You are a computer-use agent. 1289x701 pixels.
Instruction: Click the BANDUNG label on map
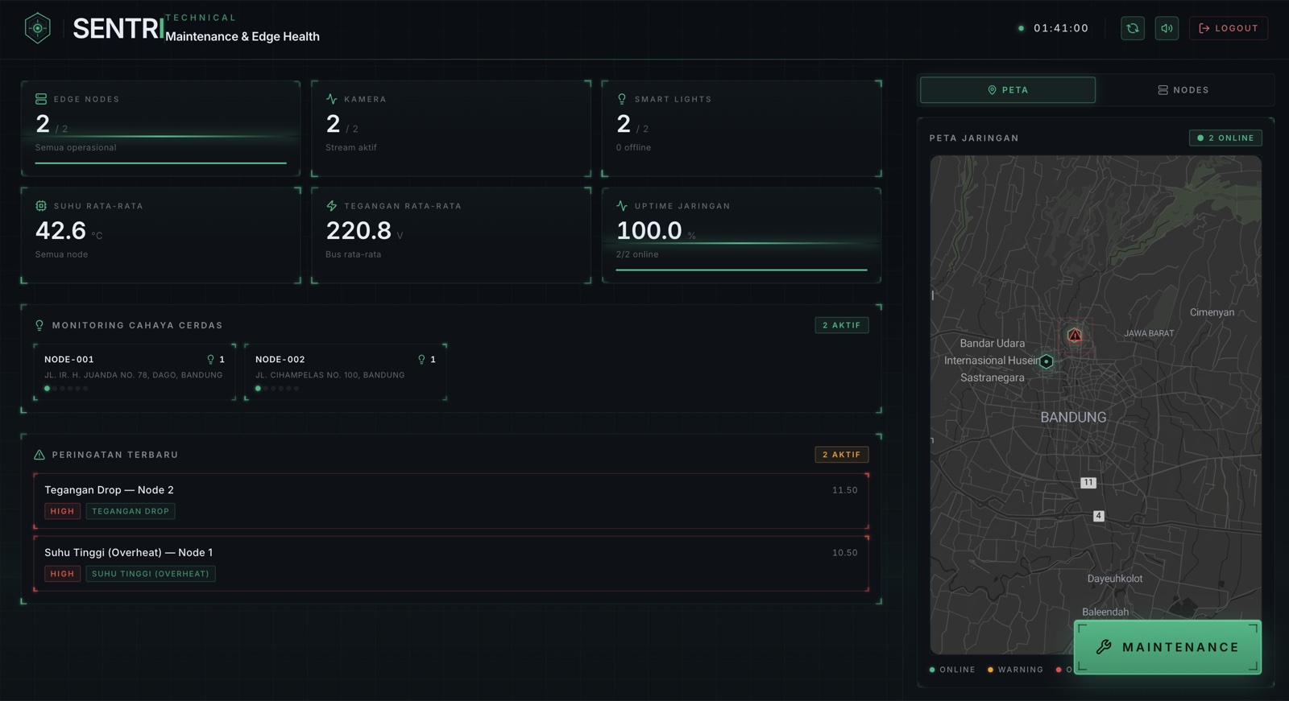1073,418
